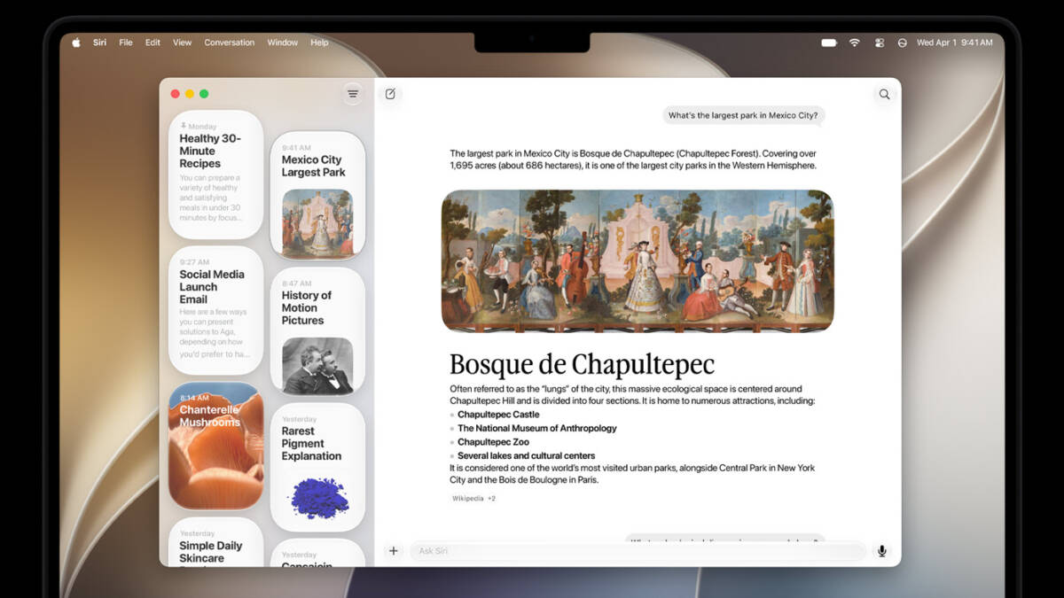Image resolution: width=1064 pixels, height=598 pixels.
Task: Click the Bosque de Chapultepec heading
Action: (x=582, y=364)
